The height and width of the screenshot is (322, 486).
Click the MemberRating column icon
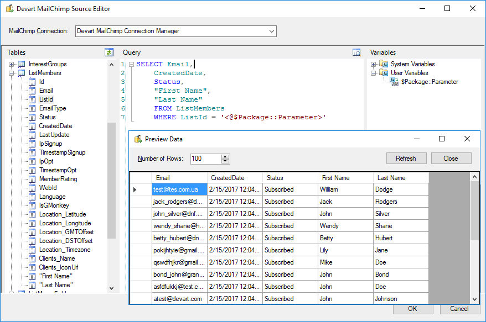pos(32,179)
